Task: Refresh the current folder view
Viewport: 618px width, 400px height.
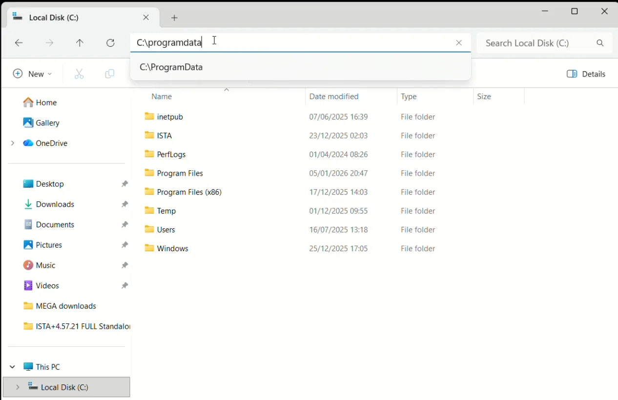Action: [110, 43]
